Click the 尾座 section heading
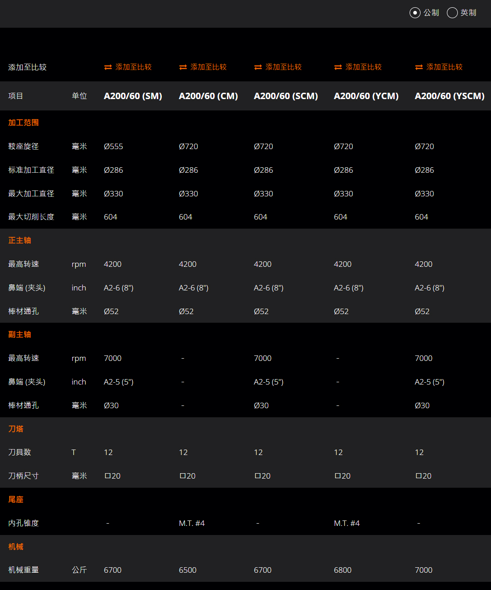The height and width of the screenshot is (590, 491). 16,500
